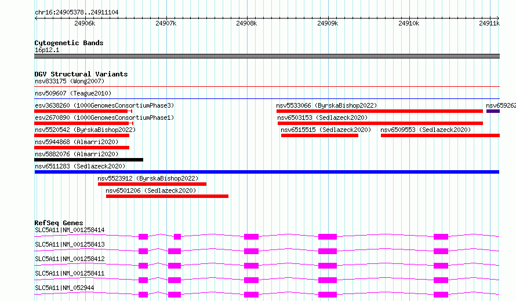Open variant nsv833175 (Wong2007) label

[70, 81]
